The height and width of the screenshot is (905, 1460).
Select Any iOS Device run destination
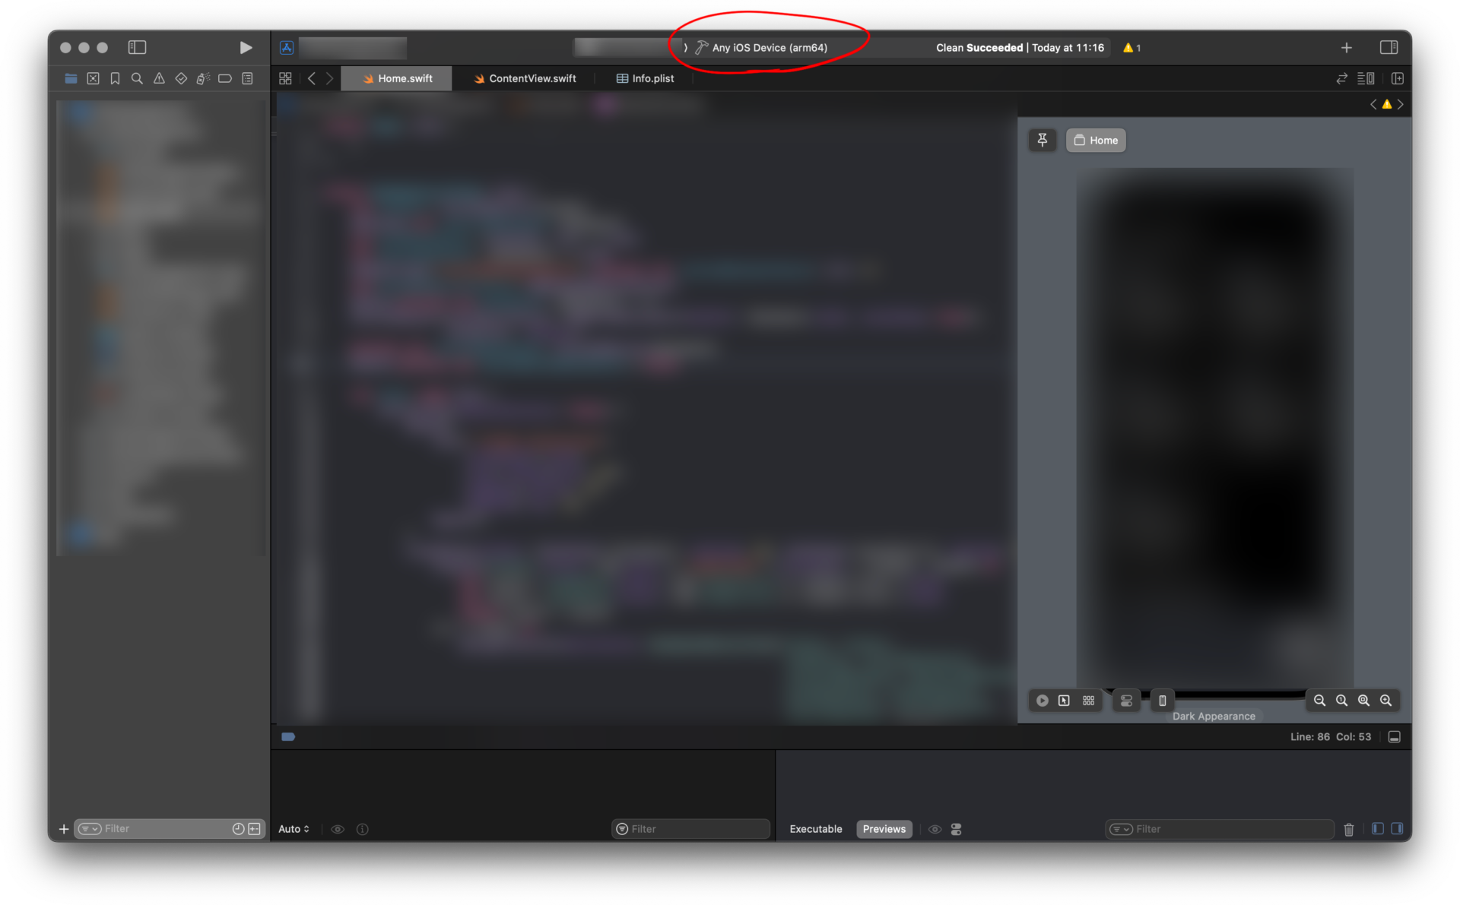(x=761, y=47)
